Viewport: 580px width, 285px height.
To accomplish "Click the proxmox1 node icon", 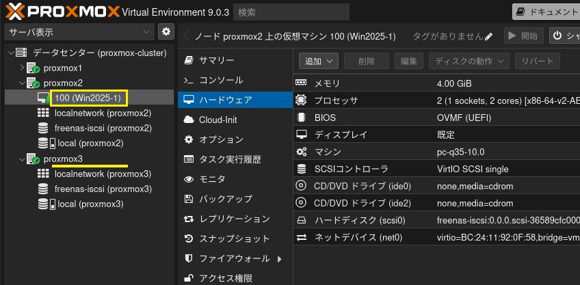I will pyautogui.click(x=34, y=68).
